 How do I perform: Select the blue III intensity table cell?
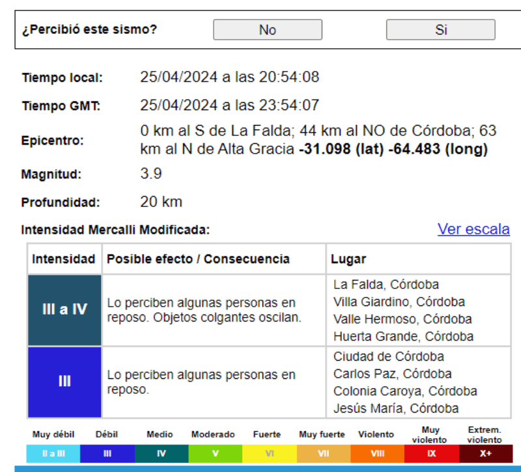(64, 382)
